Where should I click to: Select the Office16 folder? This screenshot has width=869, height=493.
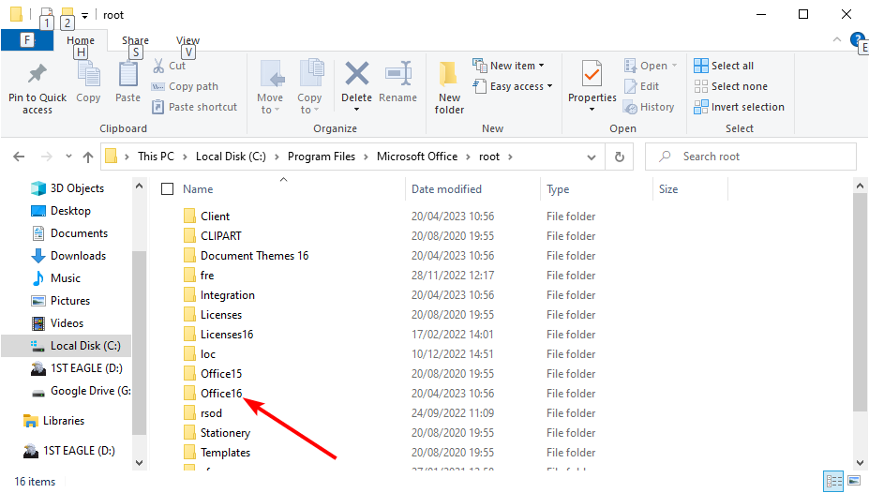pos(221,394)
